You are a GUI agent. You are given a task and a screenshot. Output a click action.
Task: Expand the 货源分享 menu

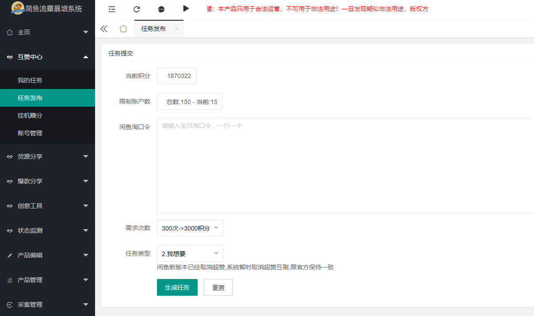(x=47, y=156)
